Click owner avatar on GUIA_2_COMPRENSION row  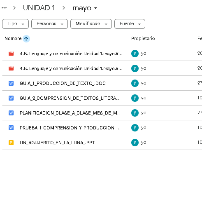point(135,98)
